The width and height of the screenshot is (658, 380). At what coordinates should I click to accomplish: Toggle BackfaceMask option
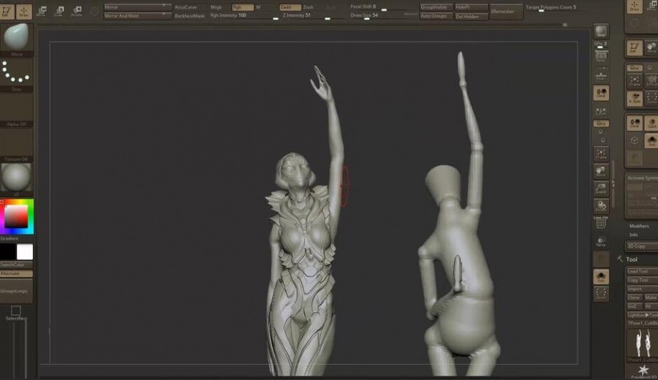pyautogui.click(x=189, y=16)
